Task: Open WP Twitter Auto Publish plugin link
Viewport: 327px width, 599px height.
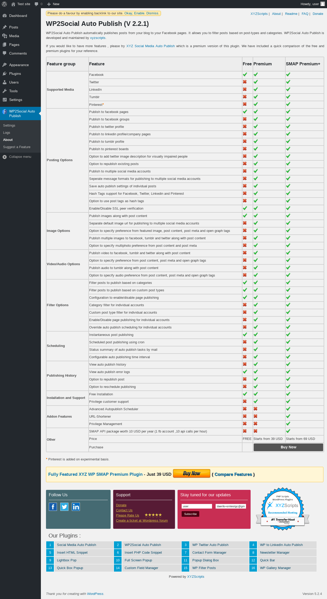Action: click(210, 545)
